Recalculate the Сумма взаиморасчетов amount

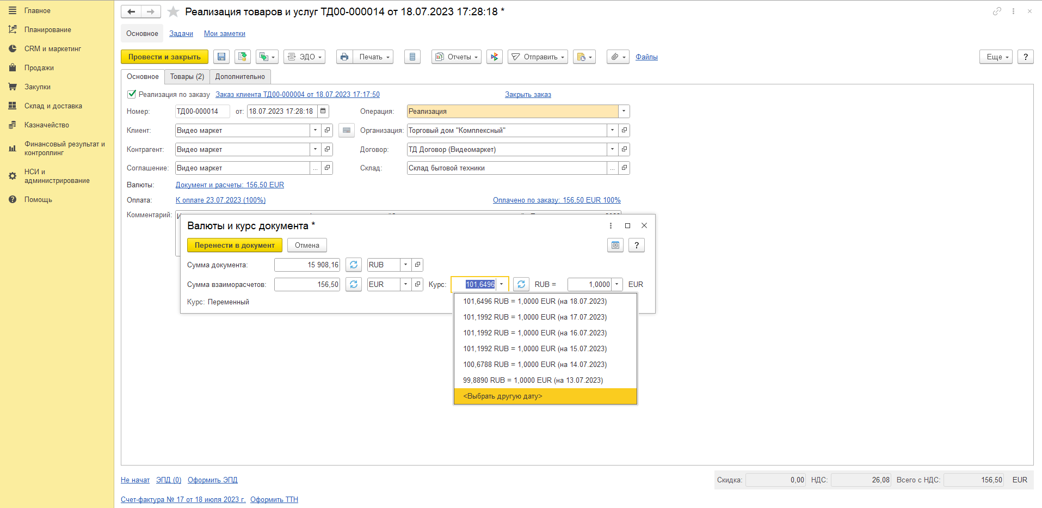click(354, 284)
